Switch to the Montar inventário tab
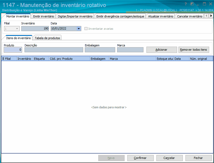The width and height of the screenshot is (214, 163). [17, 16]
